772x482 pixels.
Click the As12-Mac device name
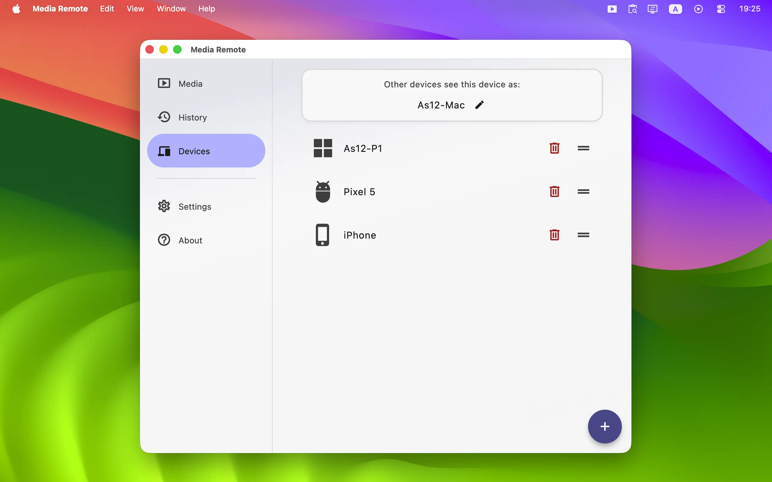(441, 105)
